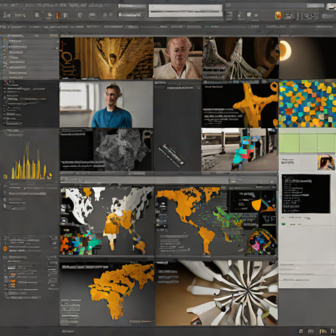Click the orange circle icon in left panel

[5, 249]
